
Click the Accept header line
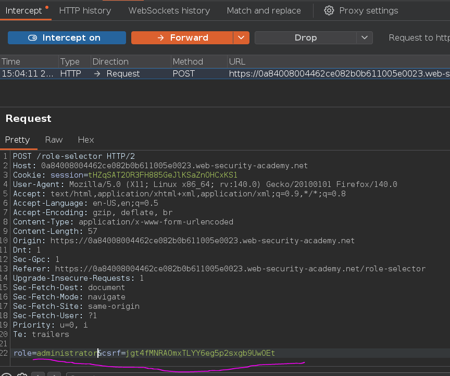179,194
